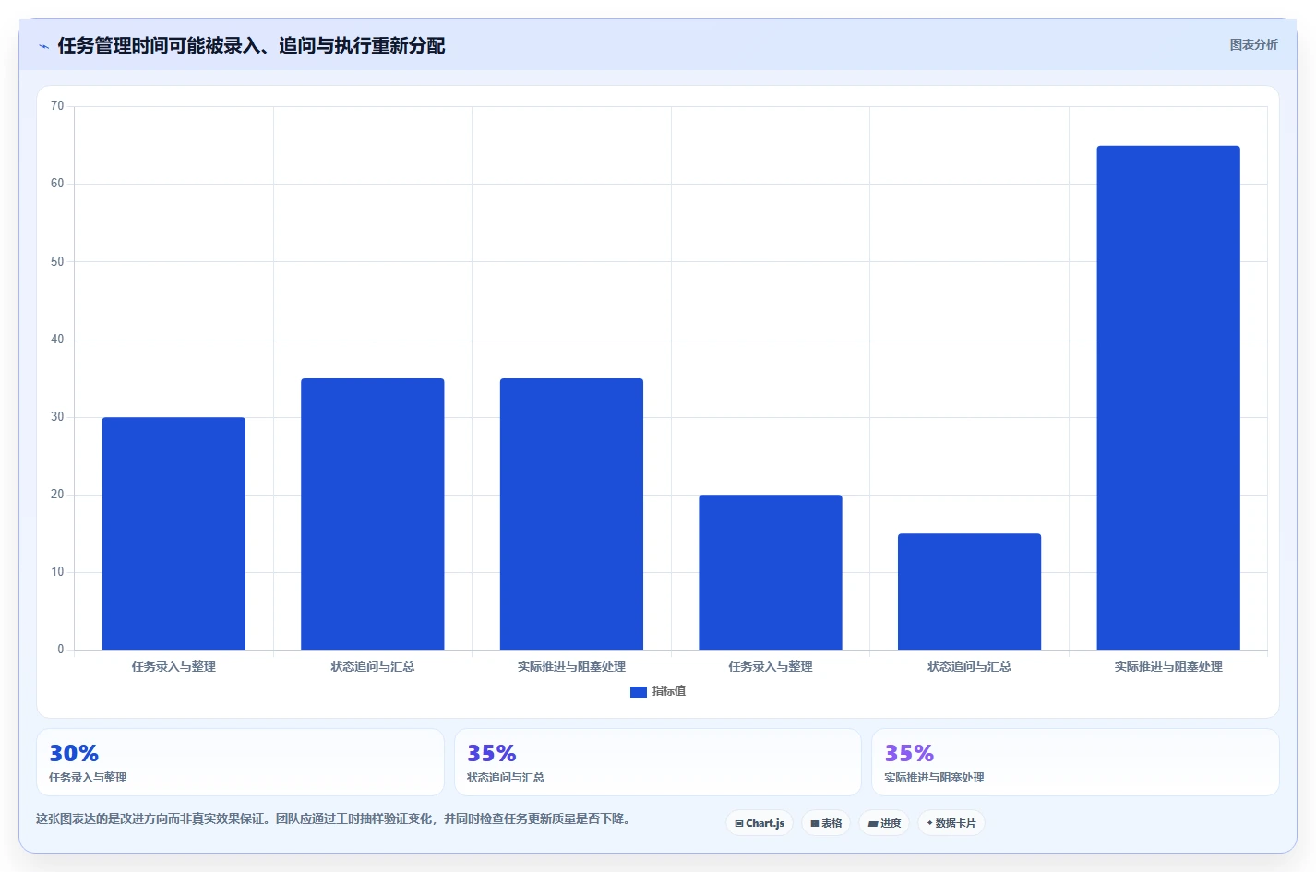This screenshot has width=1316, height=872.
Task: Click the legend color box for 指标值
Action: (x=638, y=691)
